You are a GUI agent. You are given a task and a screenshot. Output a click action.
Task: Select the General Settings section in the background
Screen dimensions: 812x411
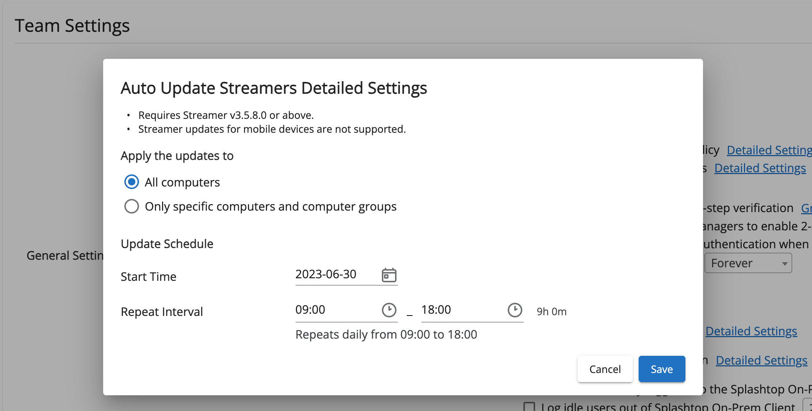pos(64,255)
